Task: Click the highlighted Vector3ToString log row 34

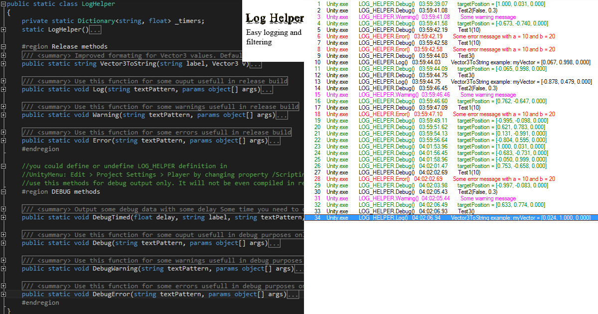Action: (x=448, y=217)
